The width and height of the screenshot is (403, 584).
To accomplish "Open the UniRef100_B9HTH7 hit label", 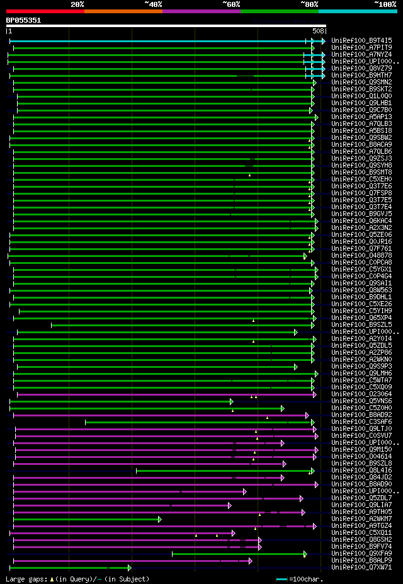I will [361, 76].
